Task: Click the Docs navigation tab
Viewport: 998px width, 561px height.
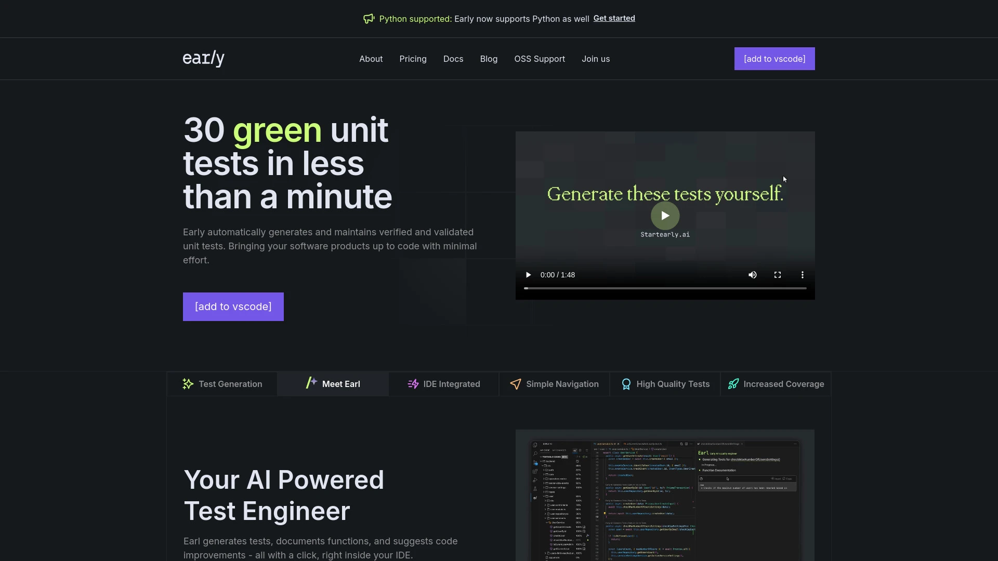Action: pyautogui.click(x=453, y=58)
